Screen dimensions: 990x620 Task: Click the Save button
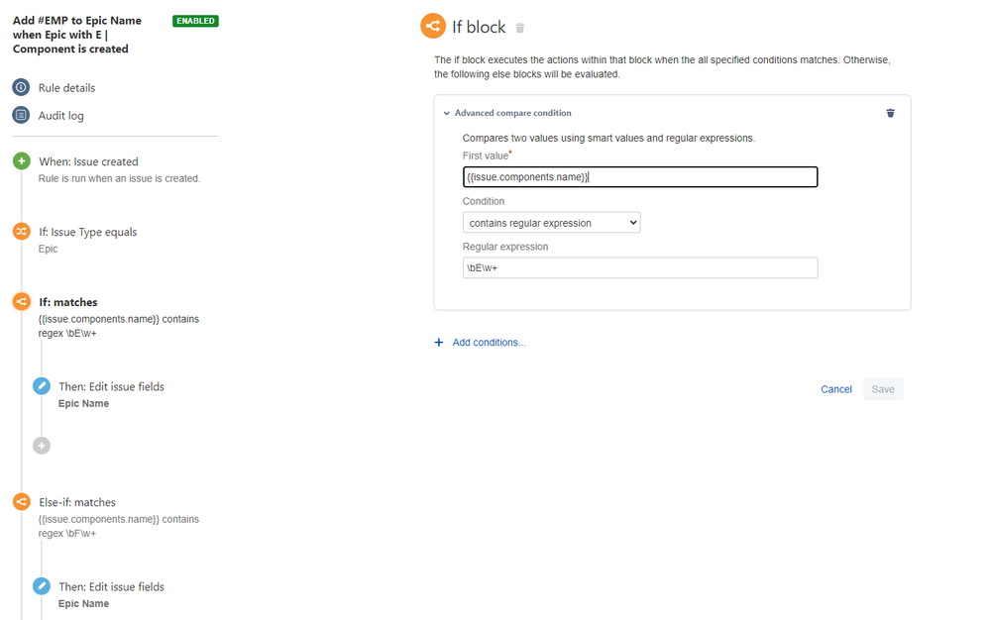coord(882,389)
